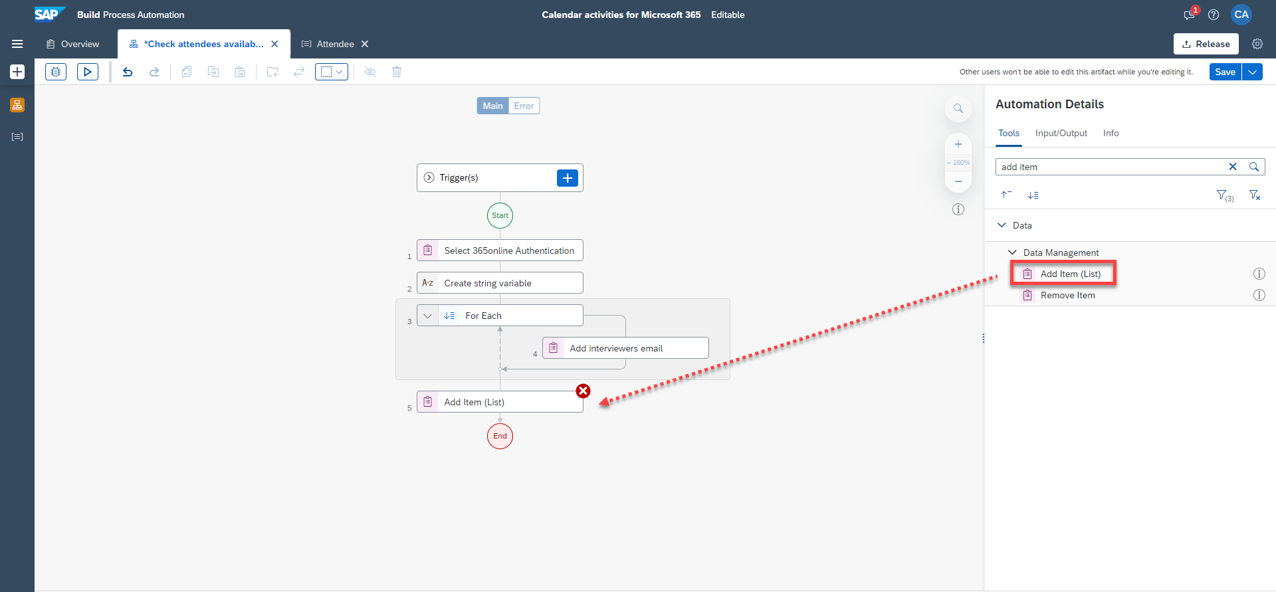
Task: Clear the search field with X
Action: coord(1233,167)
